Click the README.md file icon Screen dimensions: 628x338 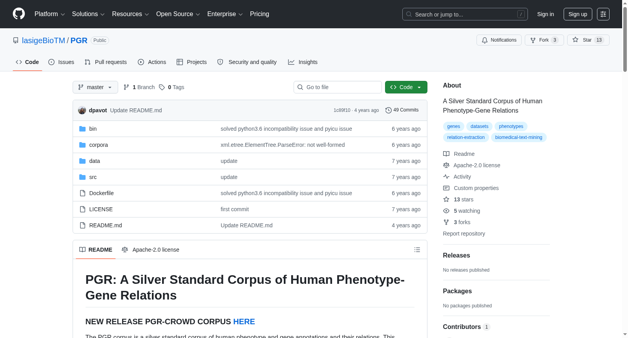coord(82,225)
